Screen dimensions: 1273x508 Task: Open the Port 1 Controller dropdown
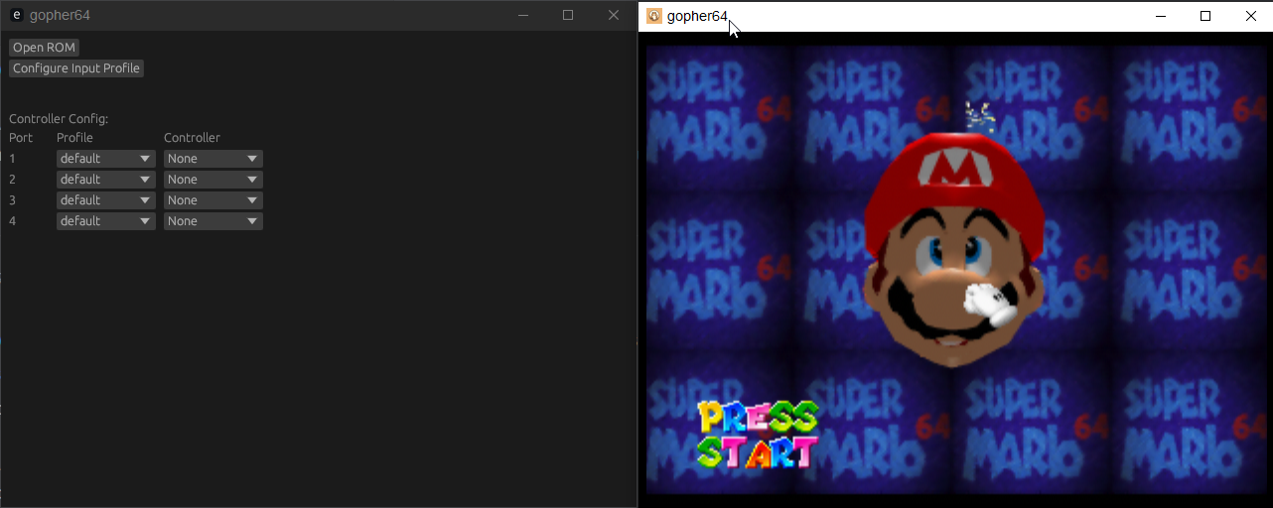[x=212, y=159]
